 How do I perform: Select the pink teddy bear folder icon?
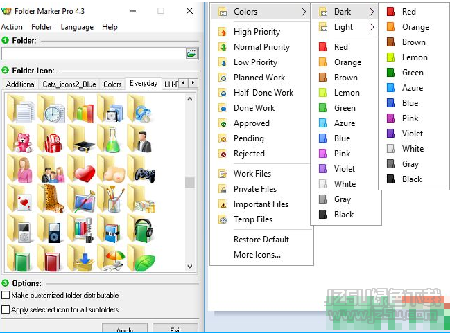point(21,139)
